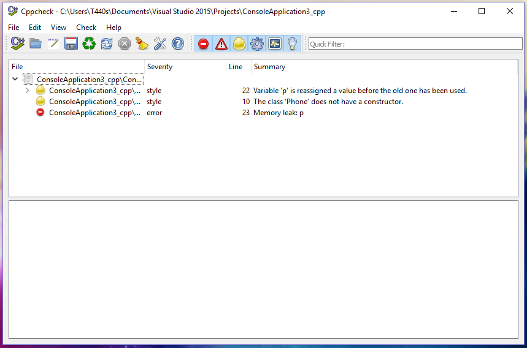The height and width of the screenshot is (348, 527).
Task: Sort results by File column header
Action: 77,67
